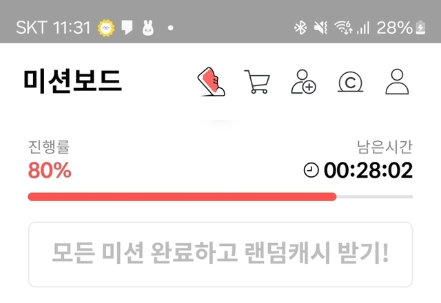Viewport: 441px width, 303px height.
Task: Tap the 00:28:02 countdown timer
Action: [368, 170]
